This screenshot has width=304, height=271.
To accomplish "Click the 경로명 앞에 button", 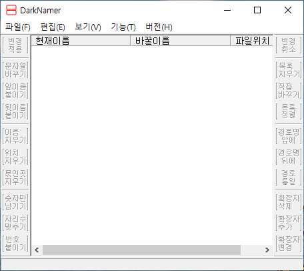I will pos(289,136).
